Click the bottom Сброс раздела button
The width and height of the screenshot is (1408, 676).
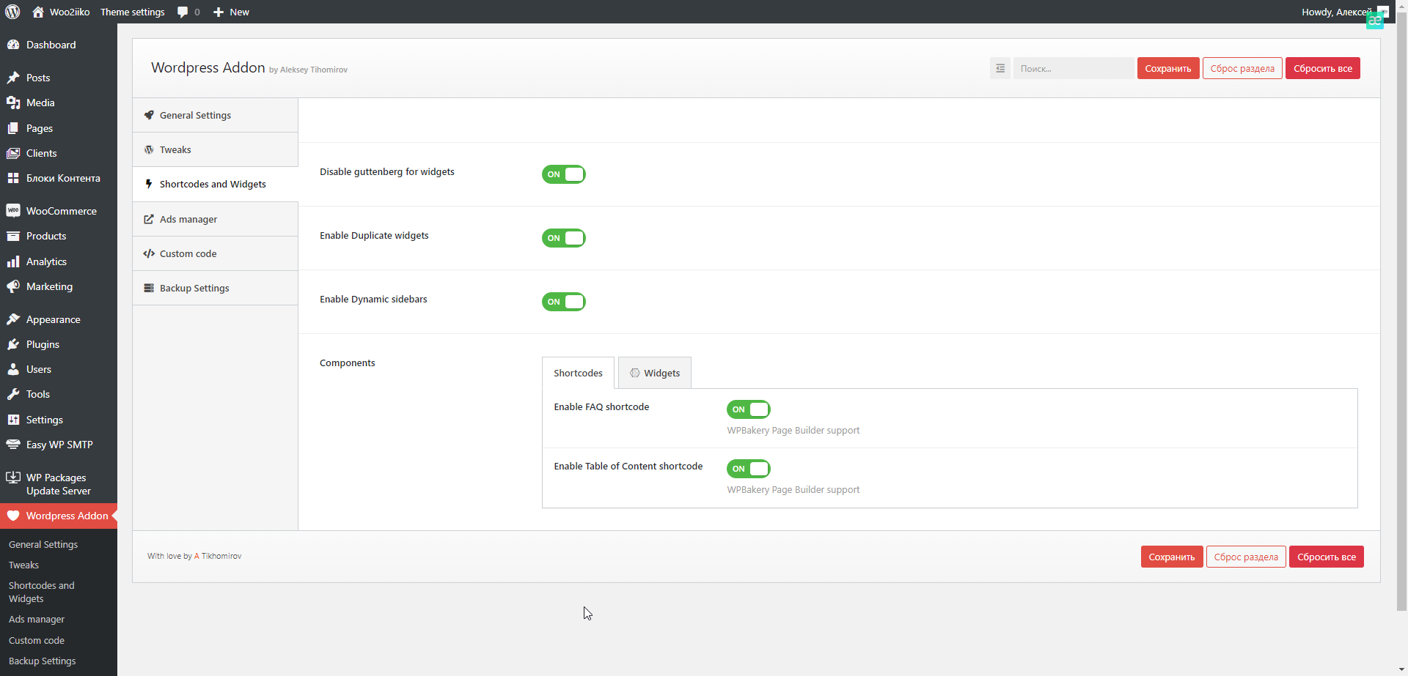1246,557
